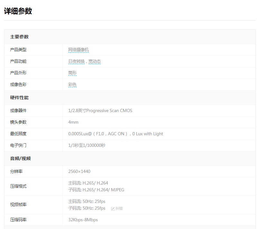Open the 网络摄像机 product type link

[x=78, y=50]
